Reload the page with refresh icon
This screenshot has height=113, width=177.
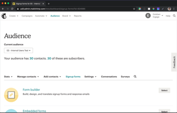point(12,9)
